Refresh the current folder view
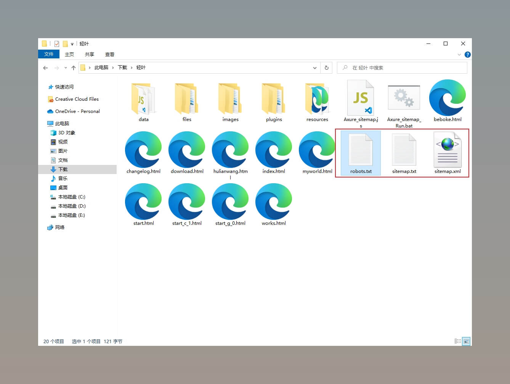510x384 pixels. [x=326, y=68]
